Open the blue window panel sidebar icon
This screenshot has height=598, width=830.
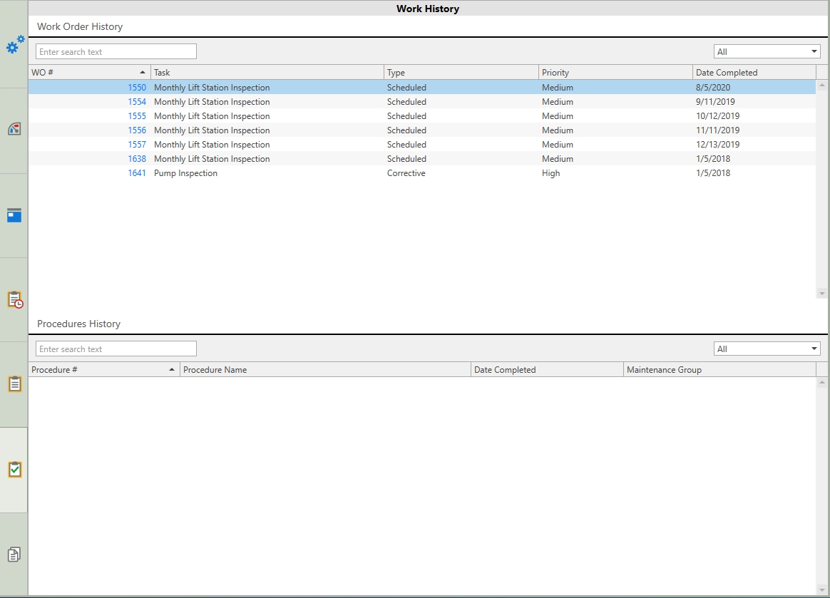pyautogui.click(x=14, y=215)
